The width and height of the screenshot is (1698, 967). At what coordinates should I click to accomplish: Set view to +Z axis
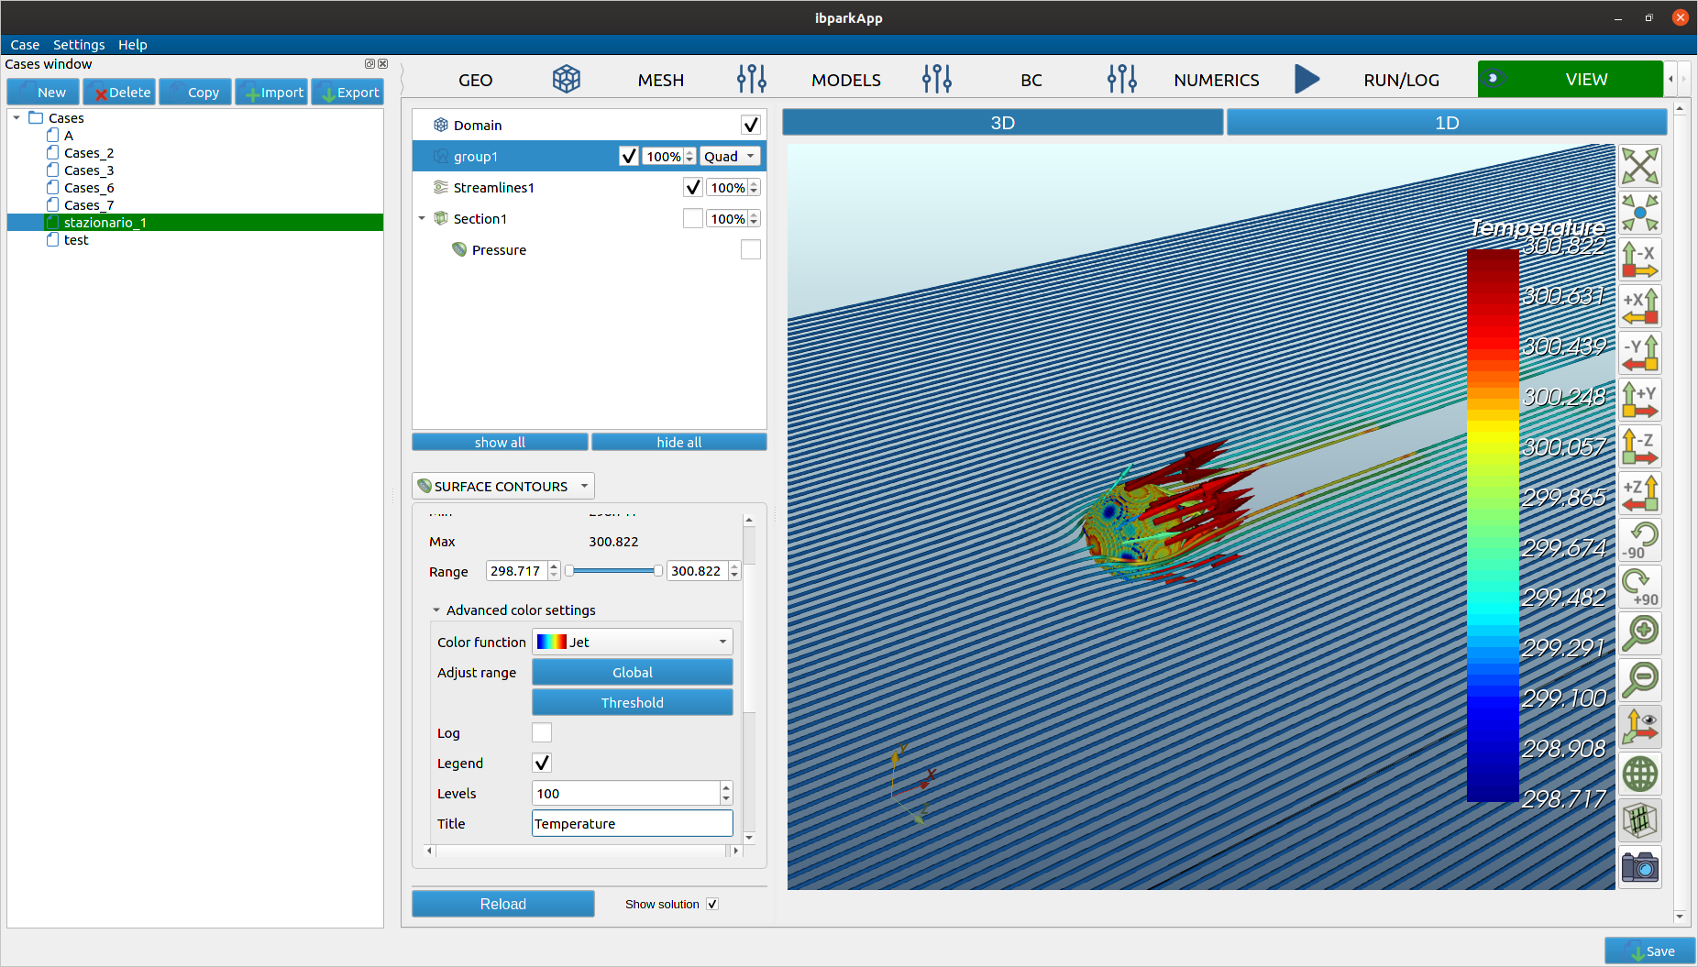click(1639, 494)
